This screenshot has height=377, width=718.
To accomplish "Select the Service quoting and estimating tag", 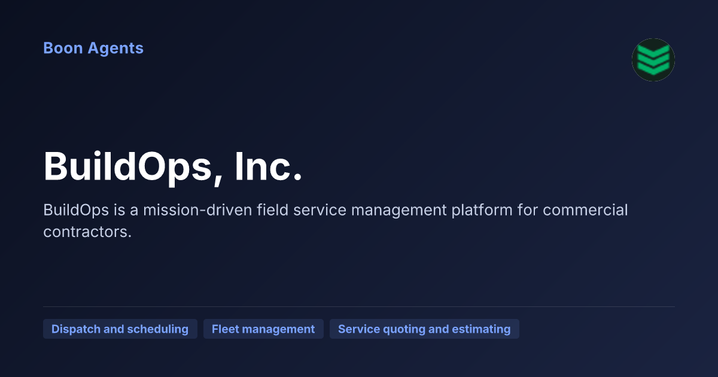I will click(424, 329).
